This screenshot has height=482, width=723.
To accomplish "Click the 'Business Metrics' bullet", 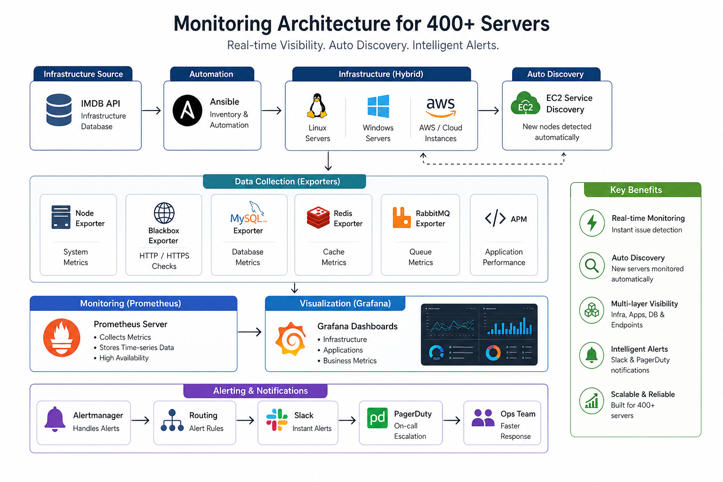I will click(350, 361).
